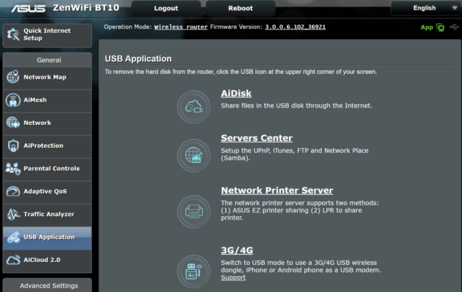Screen dimensions: 462x292
Task: Click the Servers Center round globe icon
Action: coord(193,156)
